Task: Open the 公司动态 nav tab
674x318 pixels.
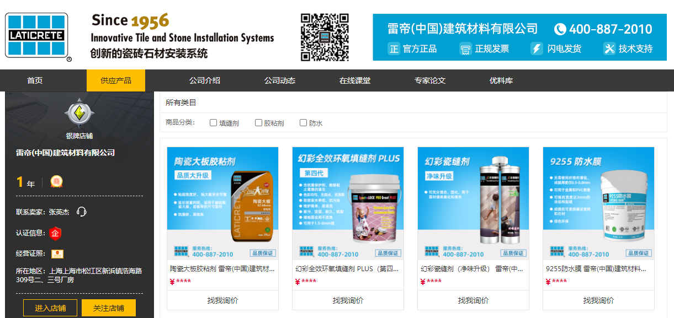Action: pyautogui.click(x=280, y=80)
